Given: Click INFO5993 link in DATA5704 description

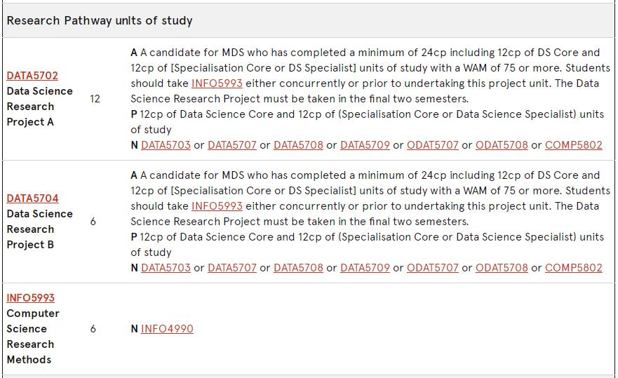Looking at the screenshot, I should point(217,205).
